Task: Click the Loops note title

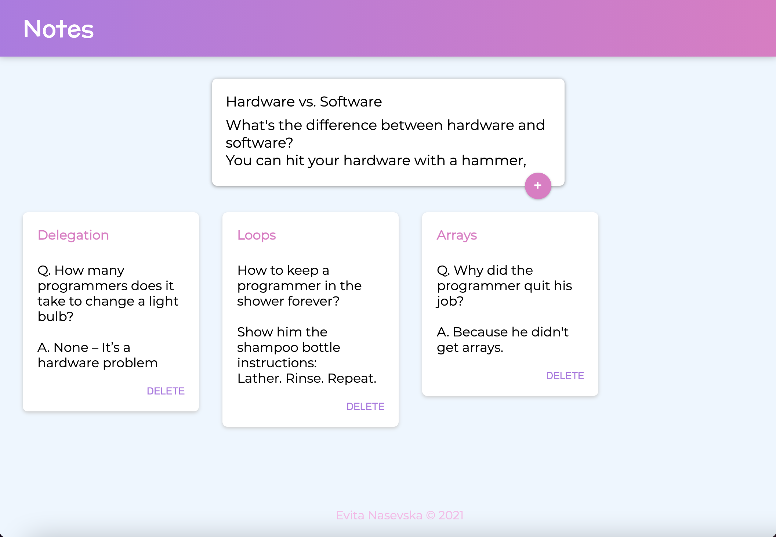Action: 257,235
